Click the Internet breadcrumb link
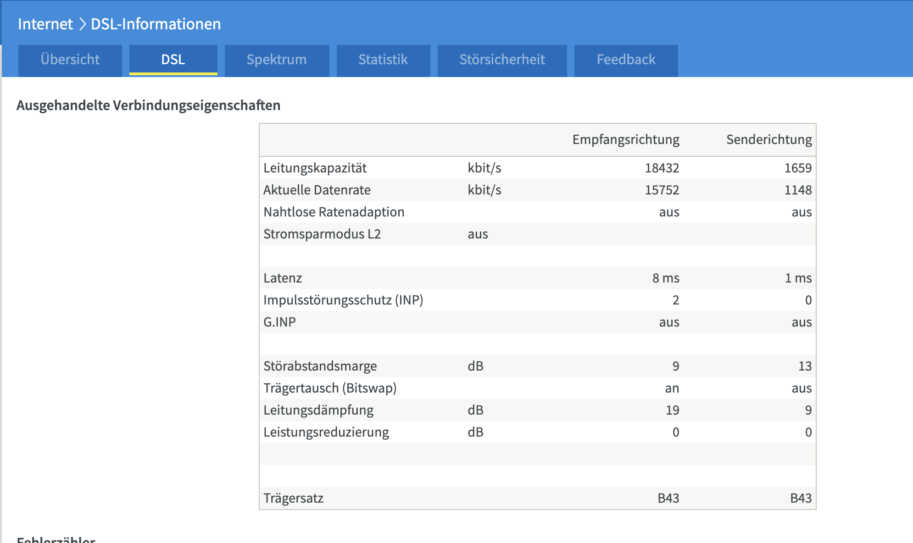Viewport: 913px width, 543px height. tap(45, 24)
